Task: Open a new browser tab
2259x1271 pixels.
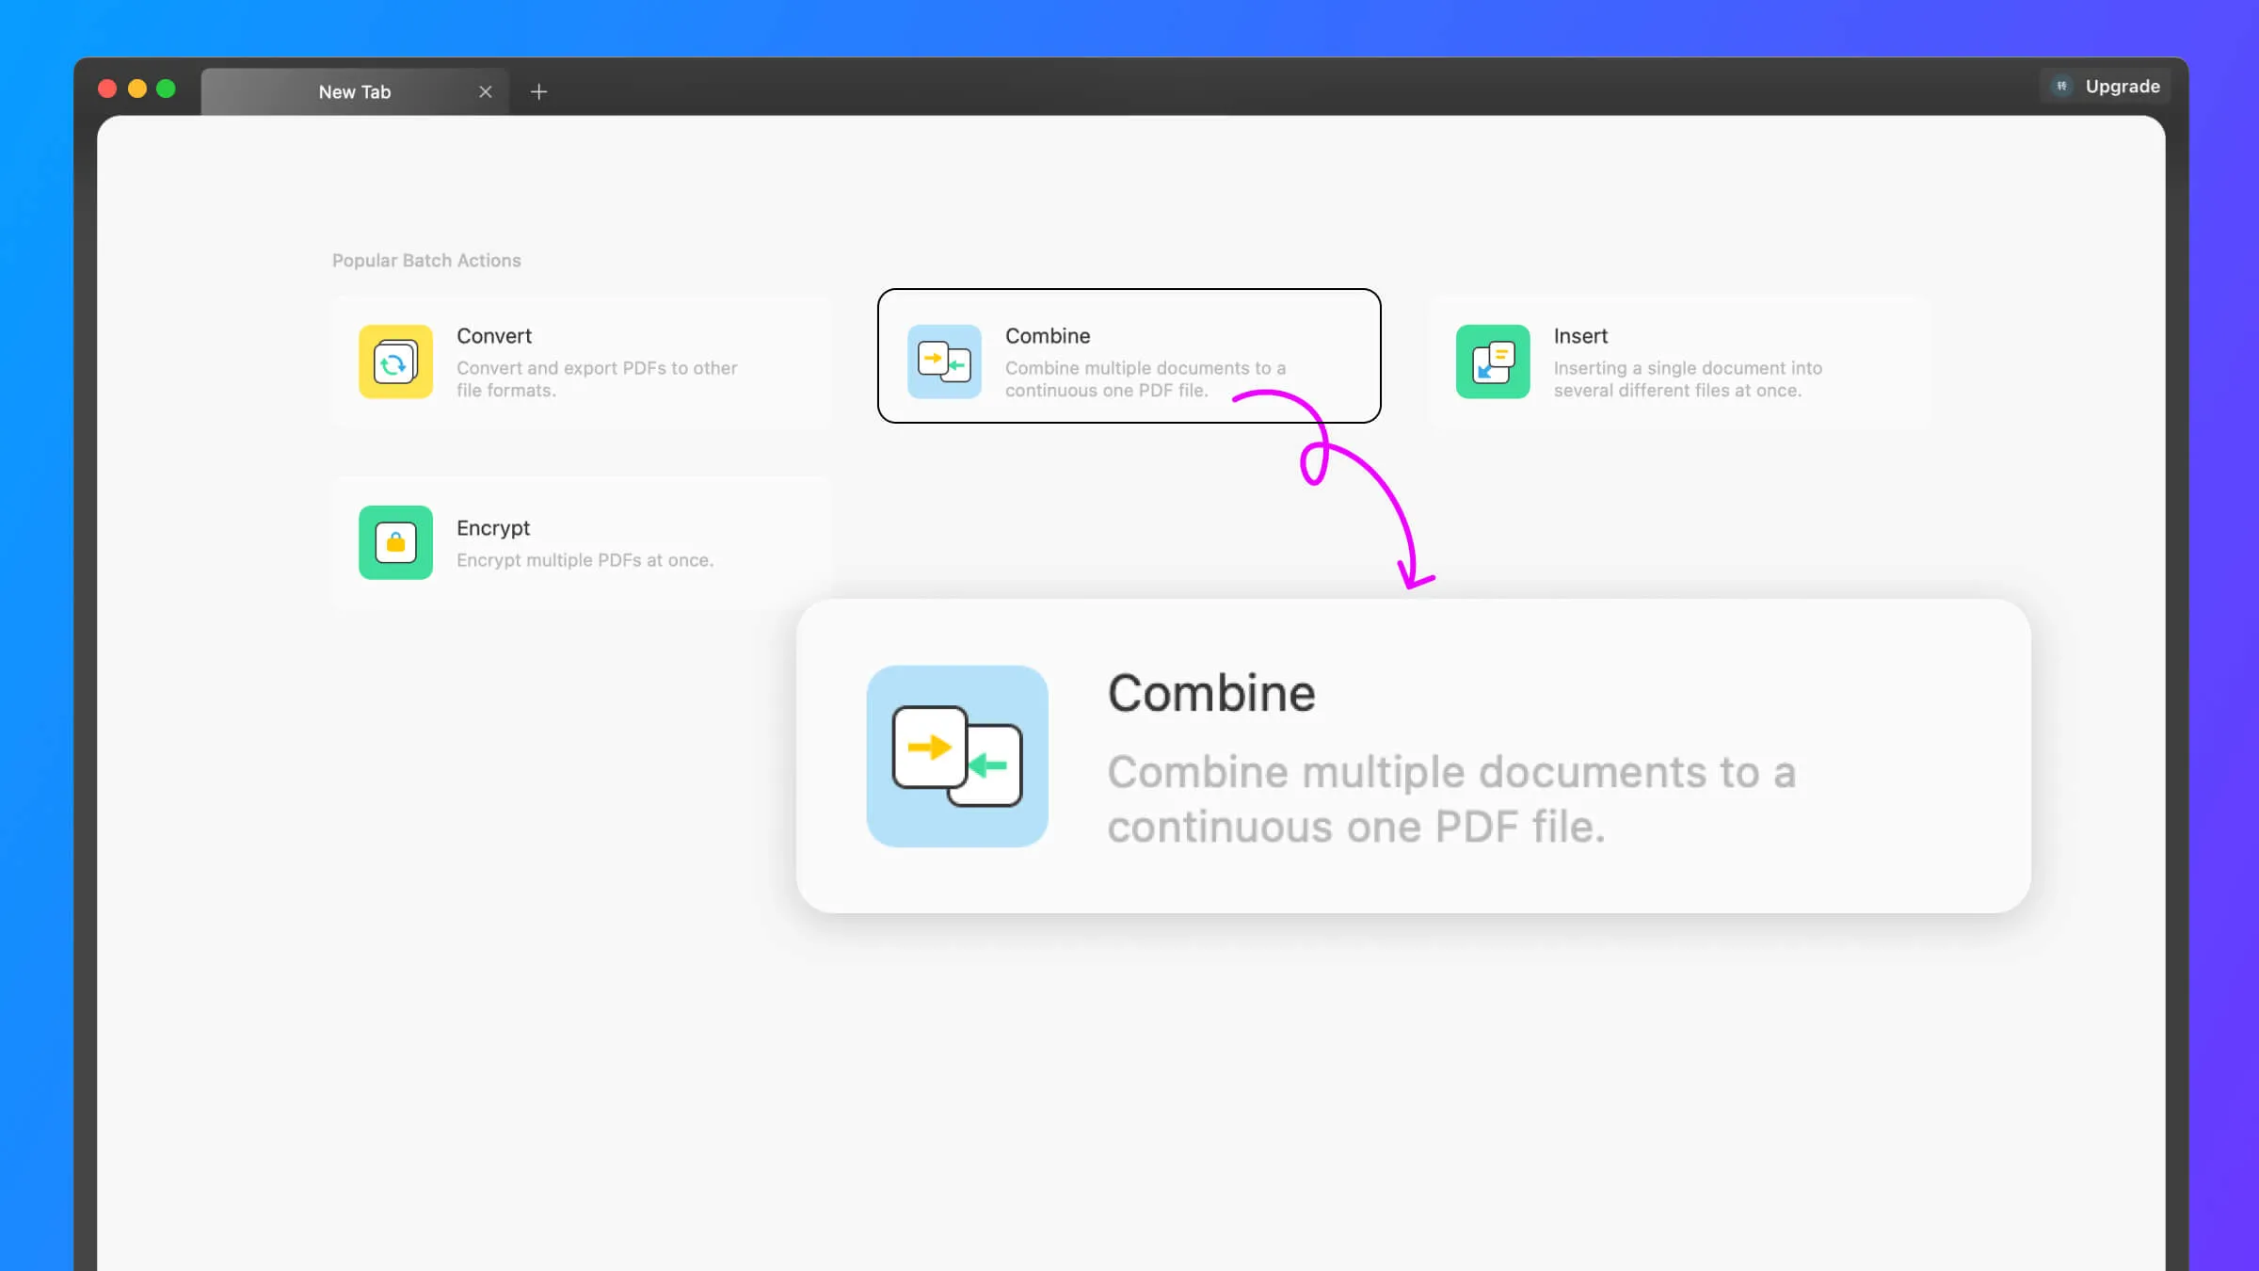Action: click(x=538, y=91)
